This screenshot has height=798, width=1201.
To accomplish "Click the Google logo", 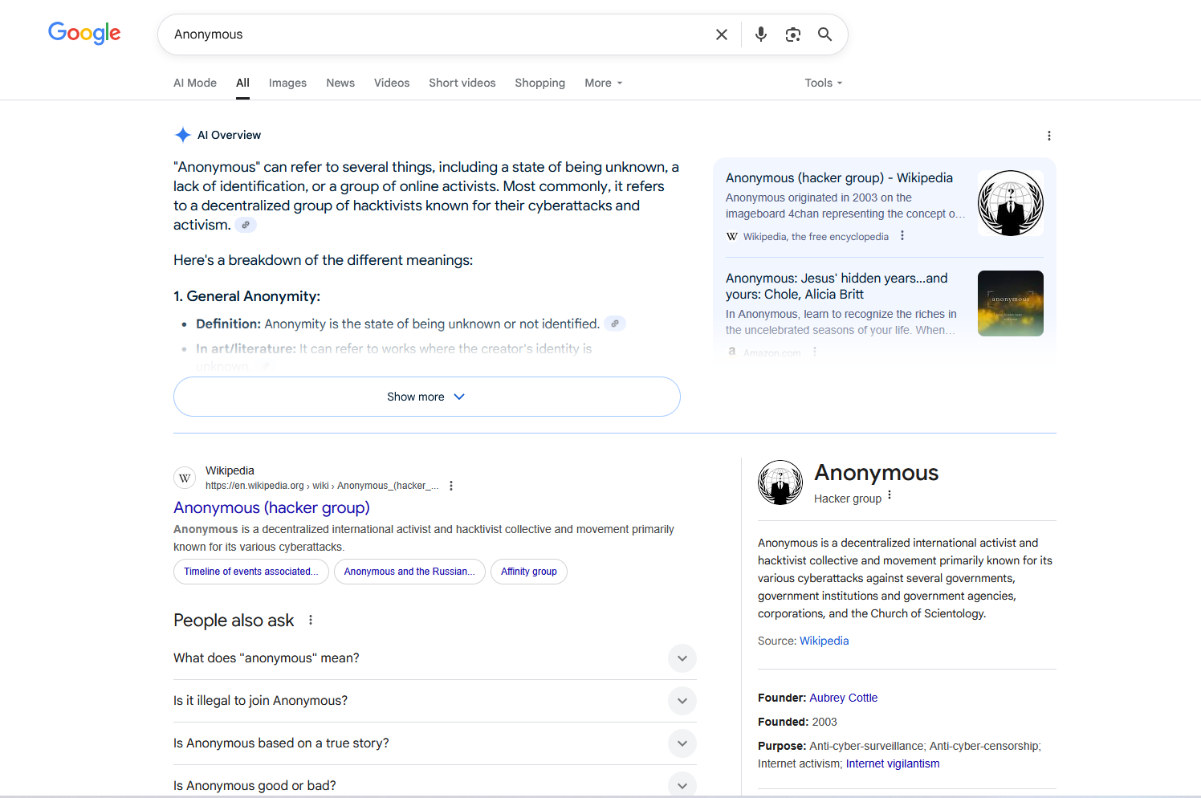I will [x=84, y=33].
